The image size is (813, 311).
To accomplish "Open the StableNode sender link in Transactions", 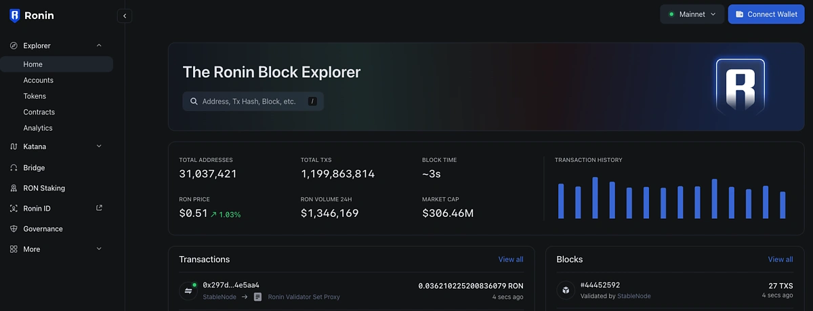I will (x=220, y=297).
